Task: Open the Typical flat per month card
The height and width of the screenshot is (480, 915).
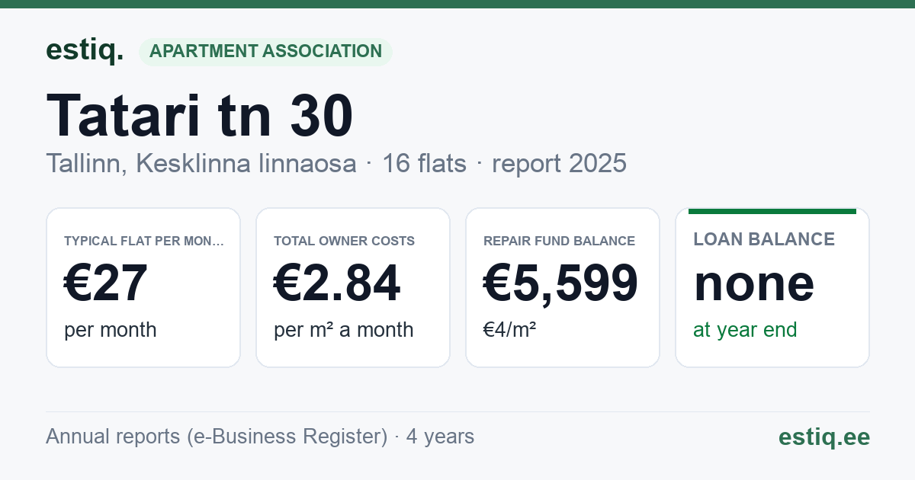Action: (x=143, y=287)
